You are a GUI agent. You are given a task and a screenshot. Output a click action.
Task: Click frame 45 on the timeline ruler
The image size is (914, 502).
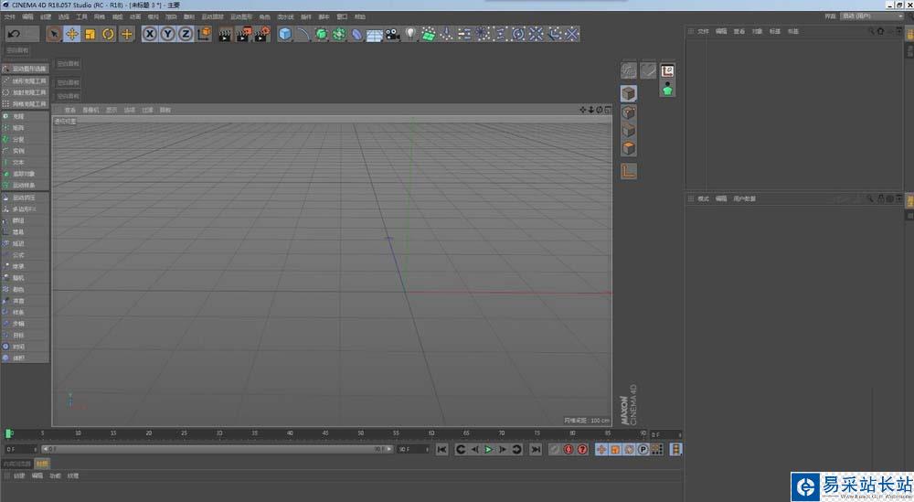(325, 433)
